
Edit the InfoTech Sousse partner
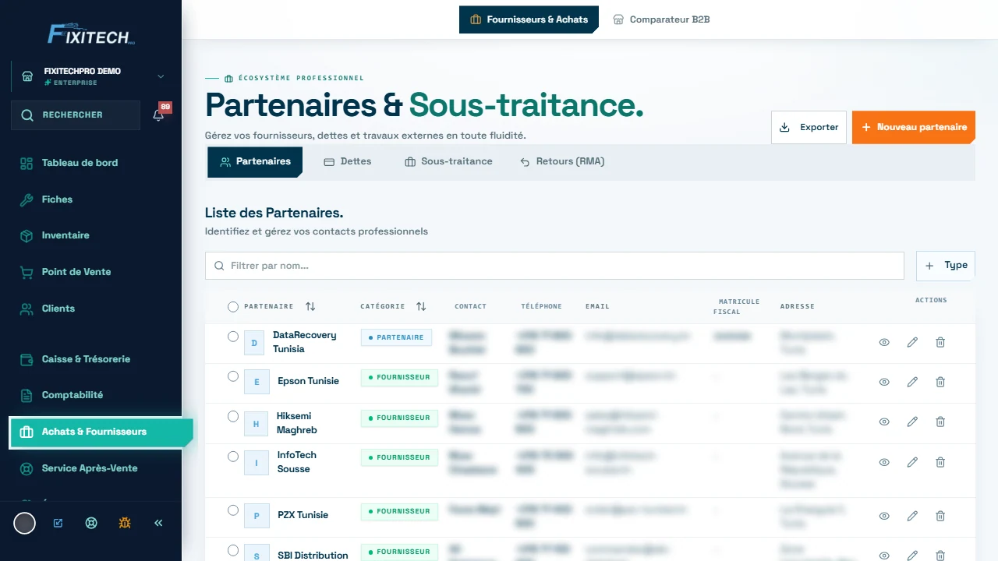click(912, 462)
